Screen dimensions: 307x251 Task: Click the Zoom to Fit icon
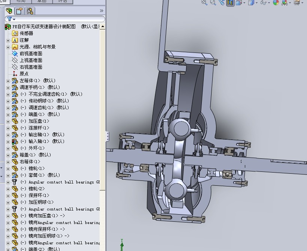click(204, 2)
